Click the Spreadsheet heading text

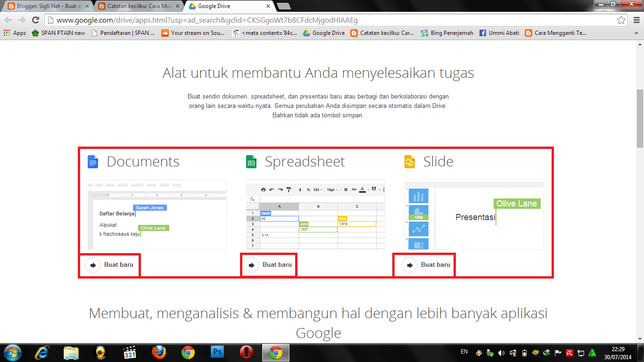click(x=305, y=162)
